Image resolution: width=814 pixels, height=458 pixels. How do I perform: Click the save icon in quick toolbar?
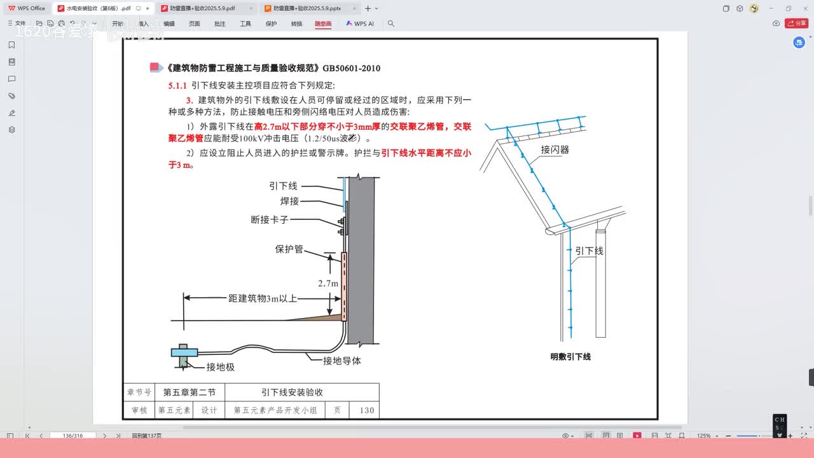[50, 24]
